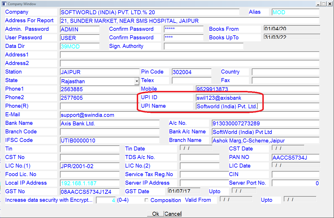Edit the Address For Report field
334x218 pixels.
pyautogui.click(x=190, y=21)
